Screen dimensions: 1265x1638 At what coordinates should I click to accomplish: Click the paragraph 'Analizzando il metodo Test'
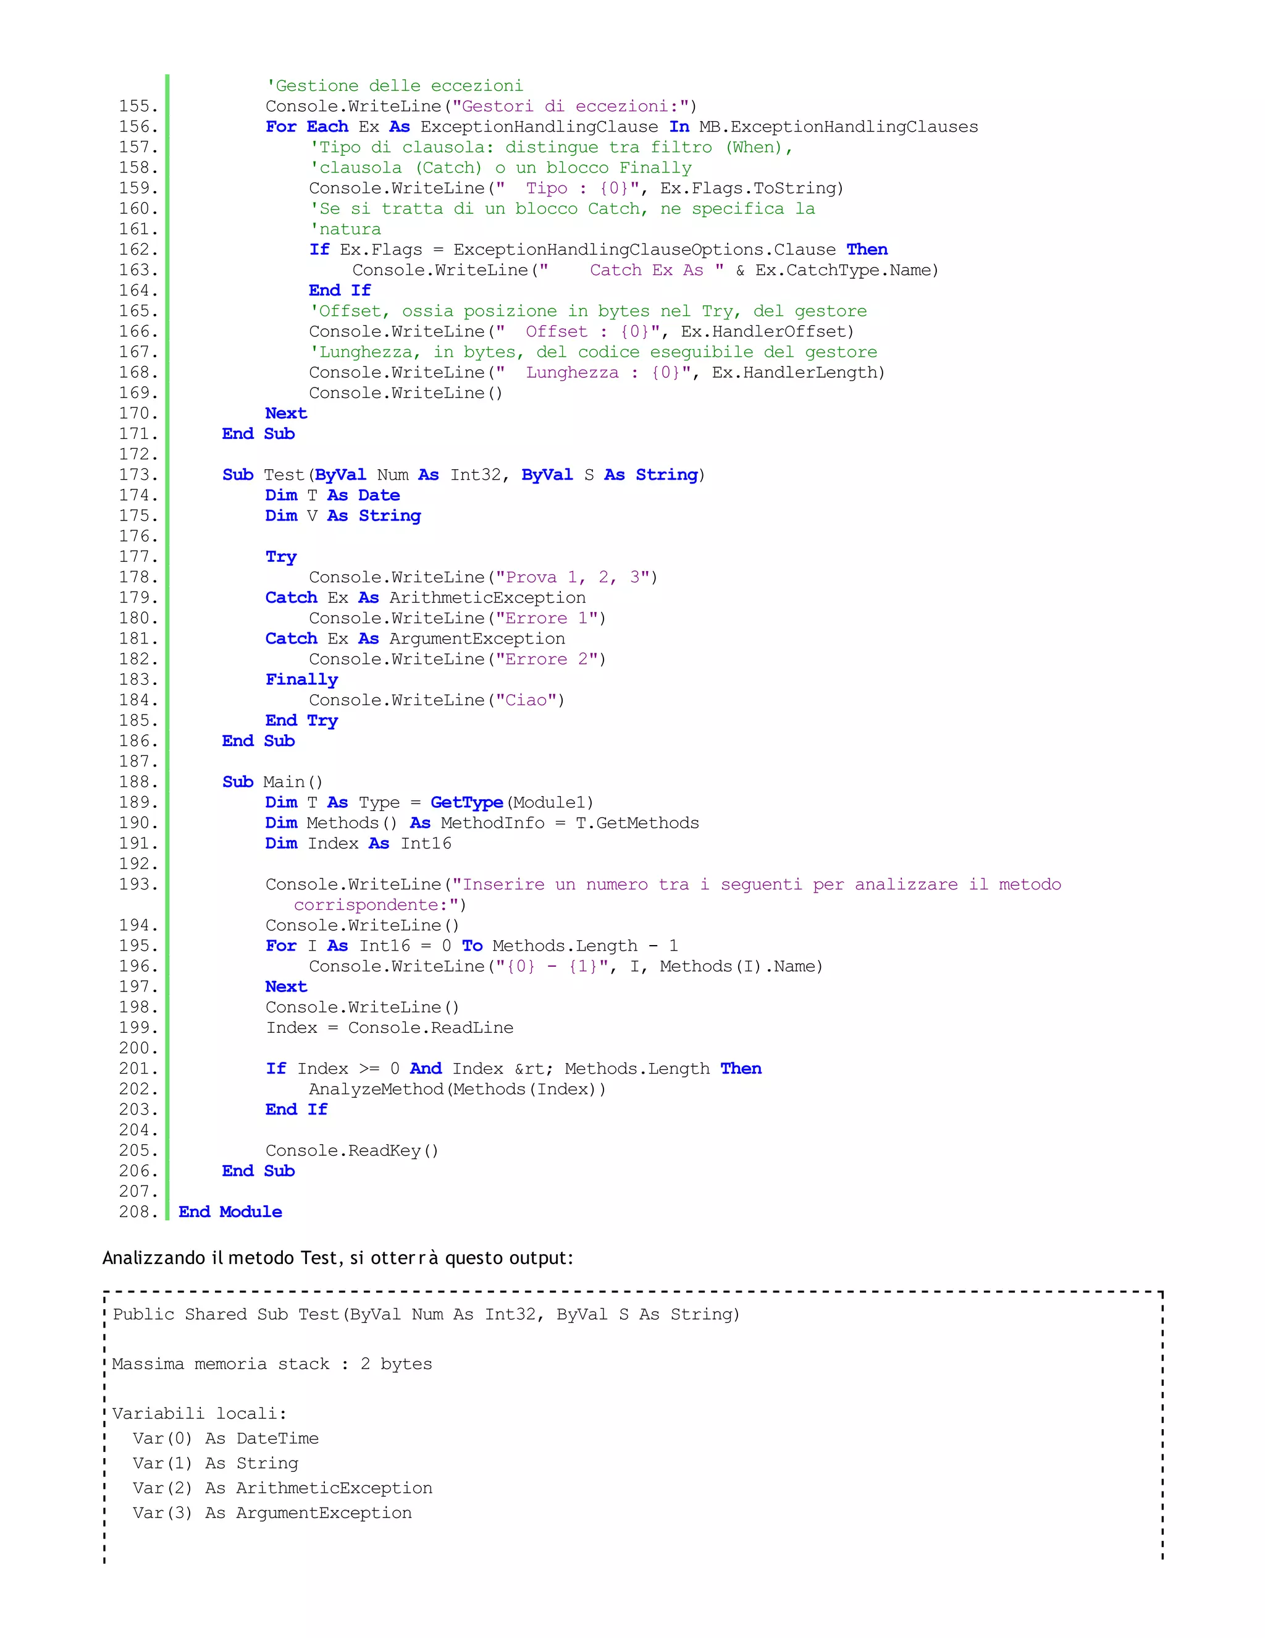click(337, 1258)
